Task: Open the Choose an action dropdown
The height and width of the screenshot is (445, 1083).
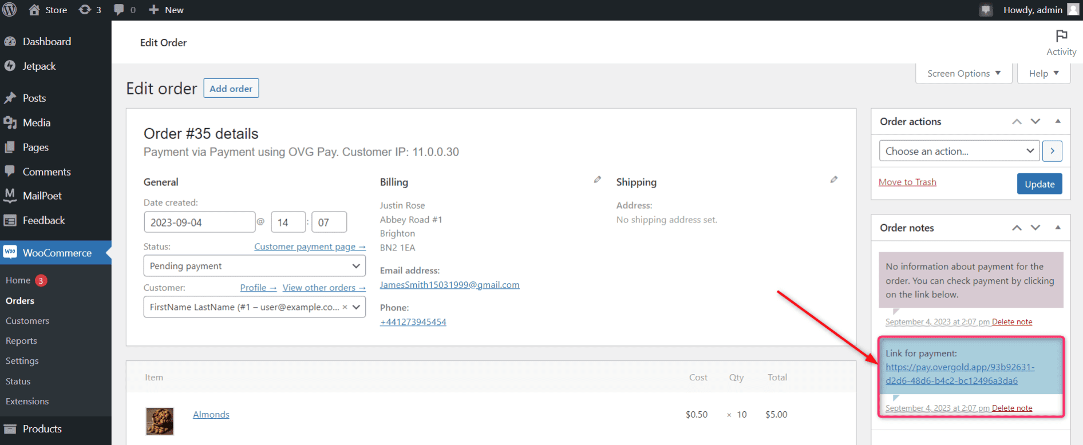Action: point(959,151)
